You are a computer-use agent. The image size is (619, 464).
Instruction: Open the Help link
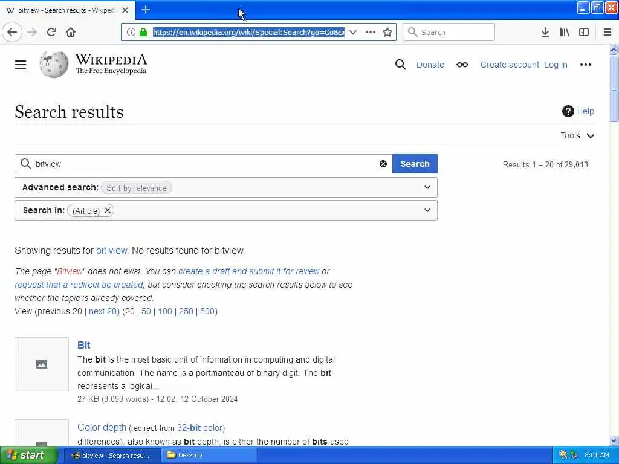click(x=585, y=111)
